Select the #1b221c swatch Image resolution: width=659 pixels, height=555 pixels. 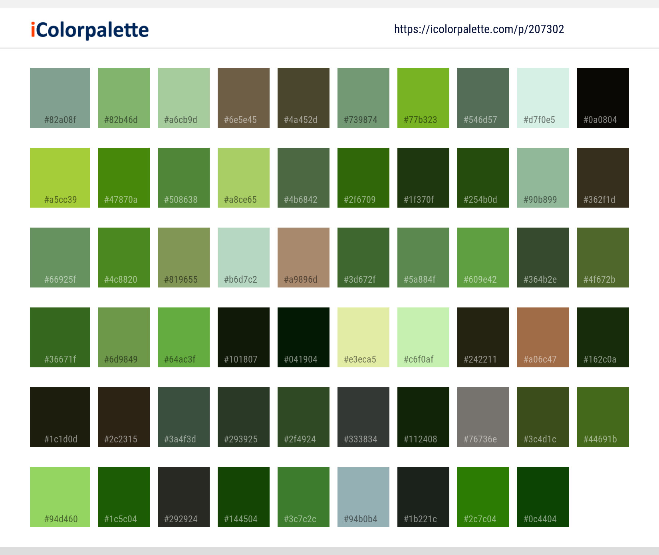point(423,497)
